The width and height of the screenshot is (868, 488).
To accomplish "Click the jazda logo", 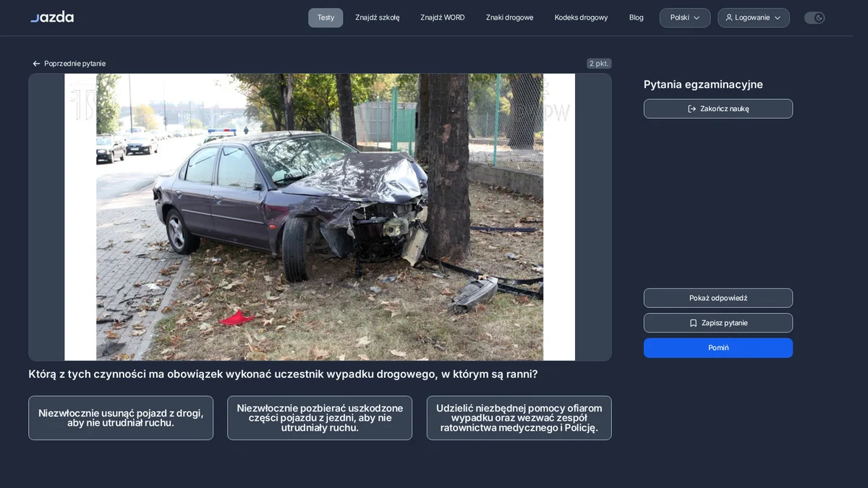I will [x=52, y=17].
